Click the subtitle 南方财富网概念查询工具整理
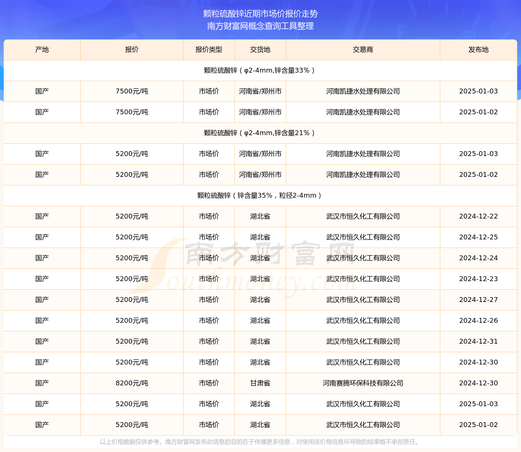Viewport: 521px width, 452px height. pos(260,26)
